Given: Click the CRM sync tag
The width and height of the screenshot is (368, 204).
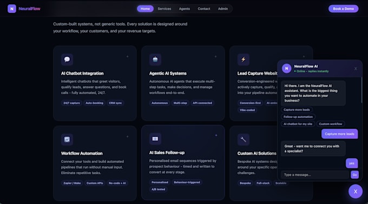Looking at the screenshot, I should 115,103.
